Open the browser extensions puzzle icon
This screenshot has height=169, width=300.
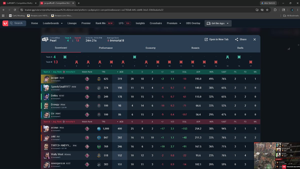(x=275, y=10)
